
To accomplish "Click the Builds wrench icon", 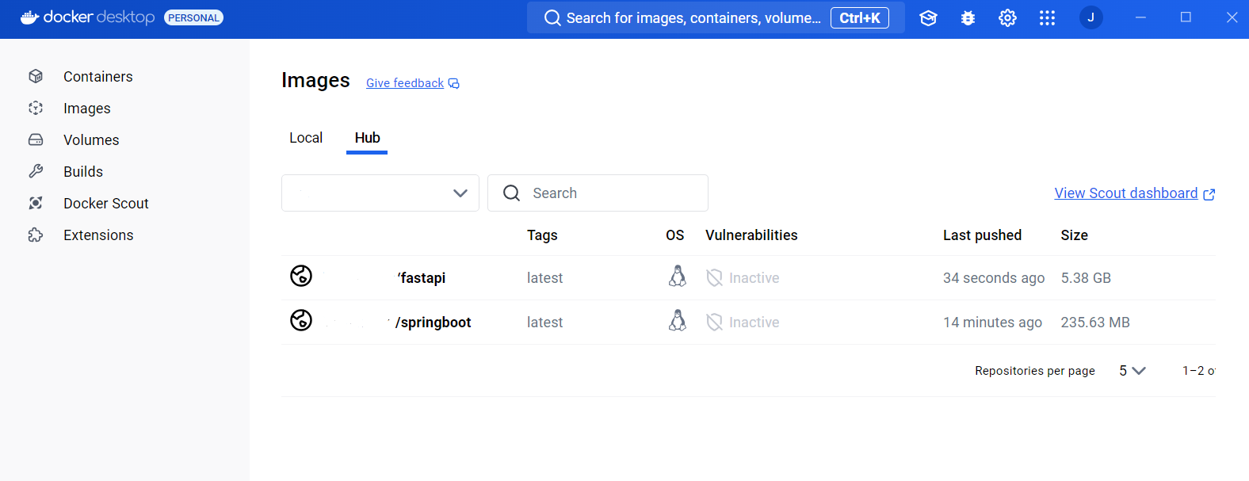I will pos(36,171).
